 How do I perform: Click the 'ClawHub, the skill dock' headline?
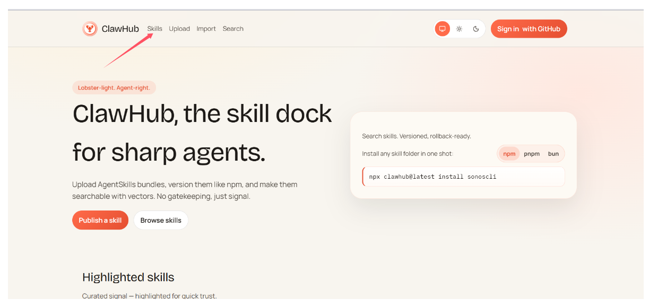(x=202, y=113)
